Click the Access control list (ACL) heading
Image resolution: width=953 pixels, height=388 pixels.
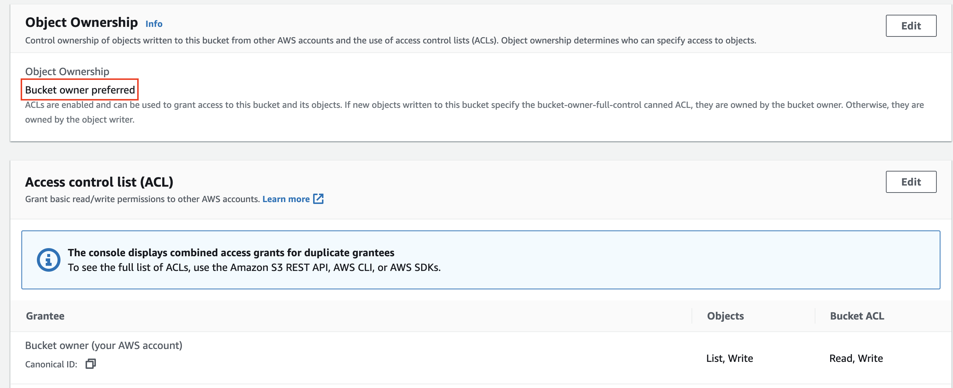click(x=99, y=182)
